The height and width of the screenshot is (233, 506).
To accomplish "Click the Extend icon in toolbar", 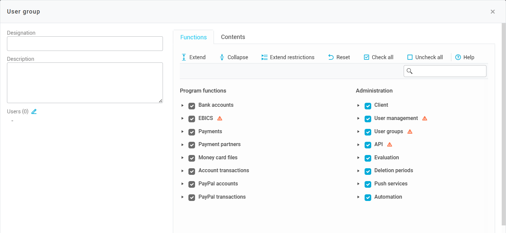I will tap(184, 57).
